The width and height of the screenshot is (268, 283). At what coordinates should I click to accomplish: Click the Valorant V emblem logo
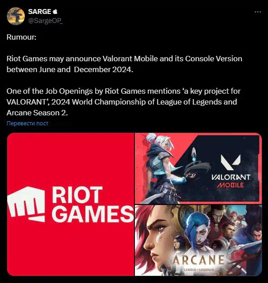coord(231,162)
